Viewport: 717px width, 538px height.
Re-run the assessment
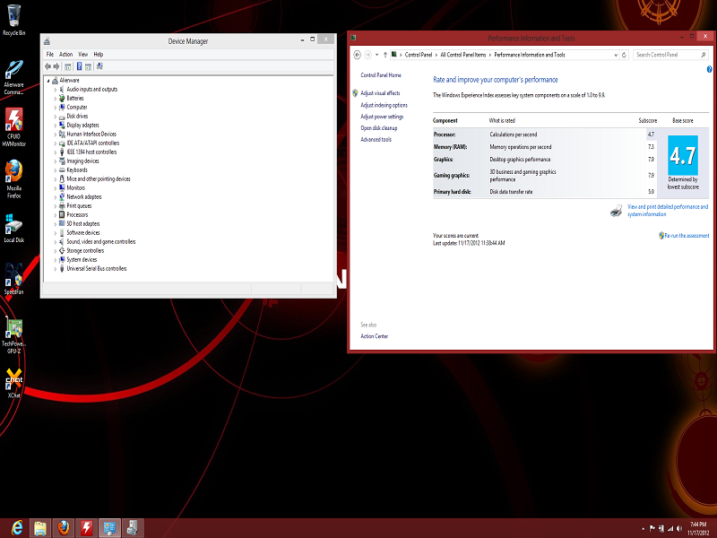pos(687,236)
